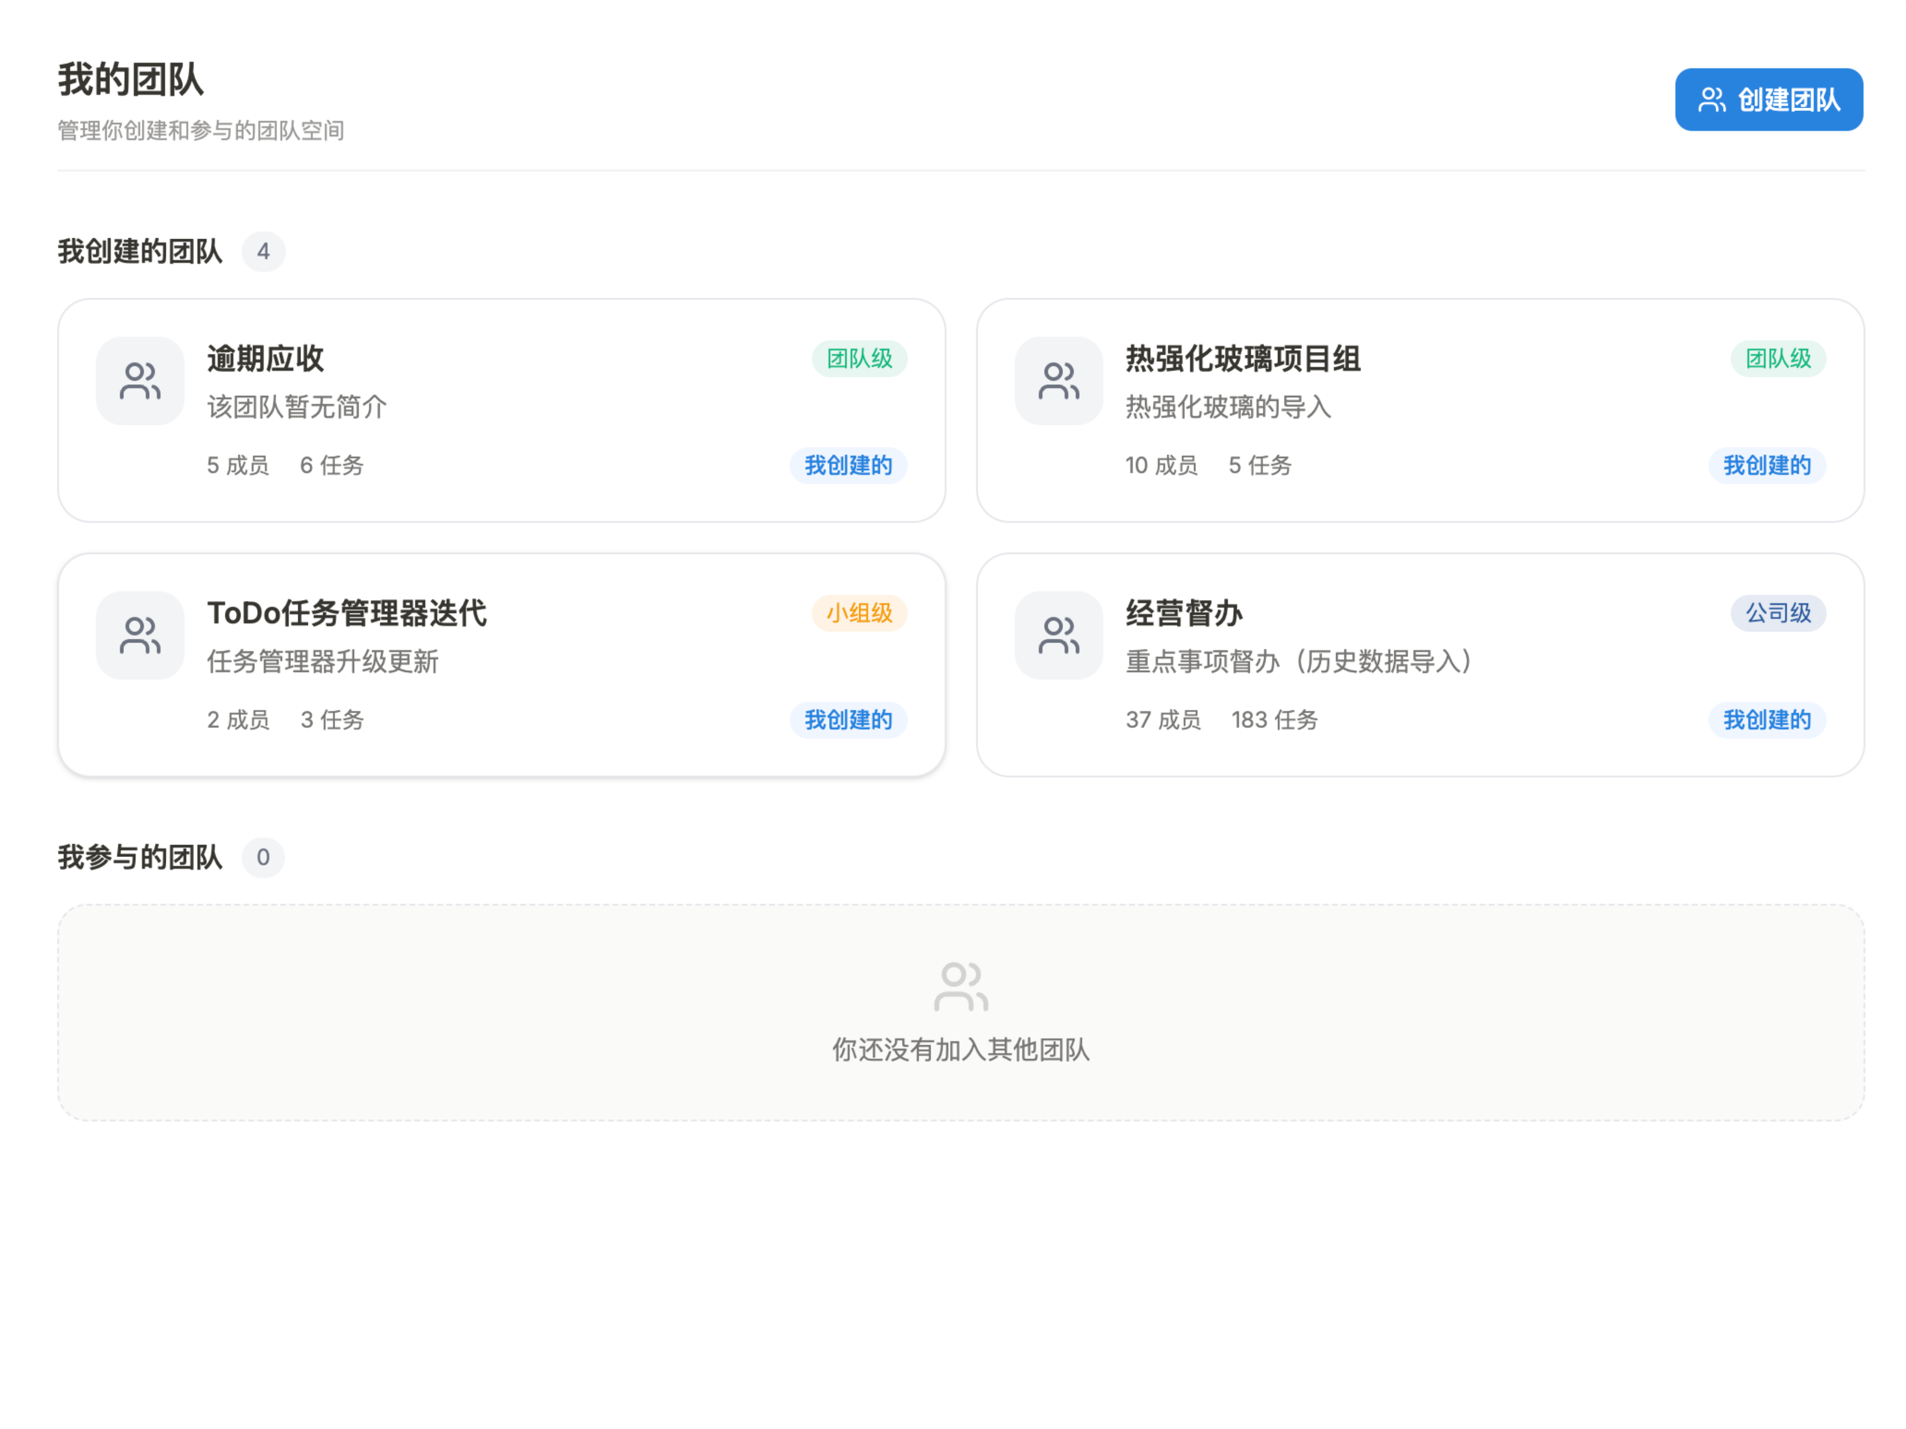Click the text 37 成员
Viewport: 1906px width, 1429px height.
[1163, 720]
